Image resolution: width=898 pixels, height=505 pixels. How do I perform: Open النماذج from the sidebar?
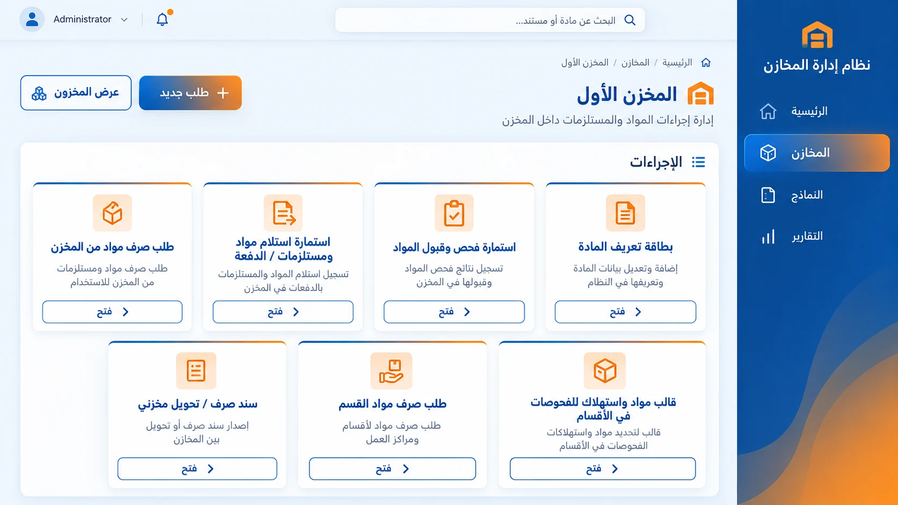click(x=817, y=195)
